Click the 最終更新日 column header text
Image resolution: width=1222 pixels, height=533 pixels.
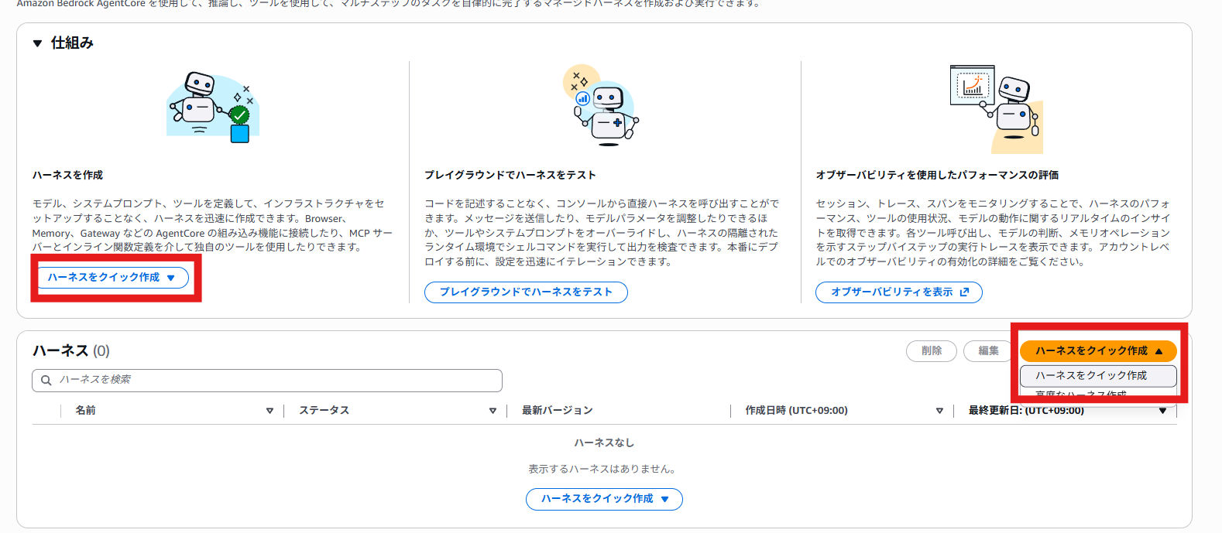tap(1026, 411)
